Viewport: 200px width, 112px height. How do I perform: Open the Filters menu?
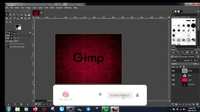(x=52, y=8)
